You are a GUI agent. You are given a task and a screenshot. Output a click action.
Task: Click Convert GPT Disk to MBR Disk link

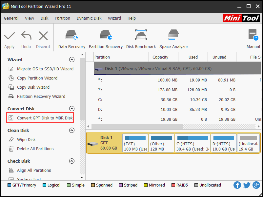coord(45,118)
